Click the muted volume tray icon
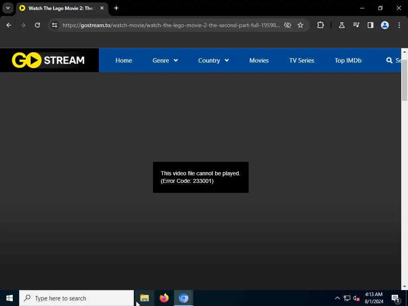 click(x=357, y=298)
